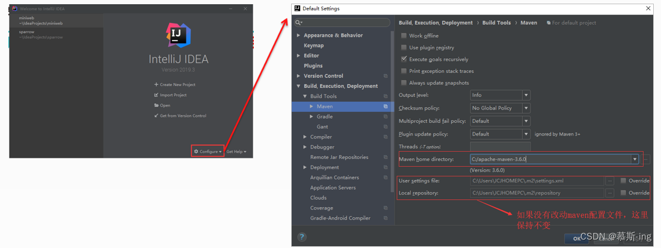
Task: Select Keymap in settings tree
Action: coord(313,46)
